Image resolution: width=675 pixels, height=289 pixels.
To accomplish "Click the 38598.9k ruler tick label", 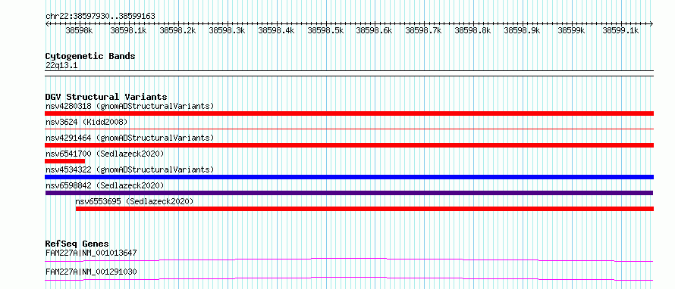I will (x=523, y=30).
